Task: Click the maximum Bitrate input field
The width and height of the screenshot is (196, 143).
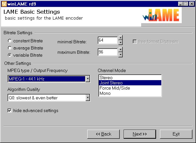Action: click(x=108, y=52)
